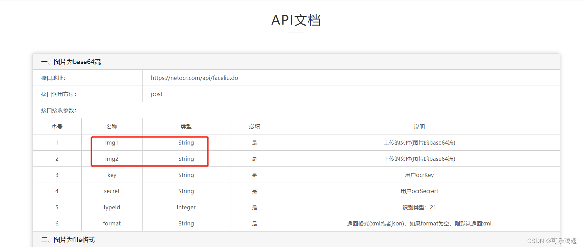The image size is (584, 247).
Task: Click the 说明 column header
Action: 419,126
